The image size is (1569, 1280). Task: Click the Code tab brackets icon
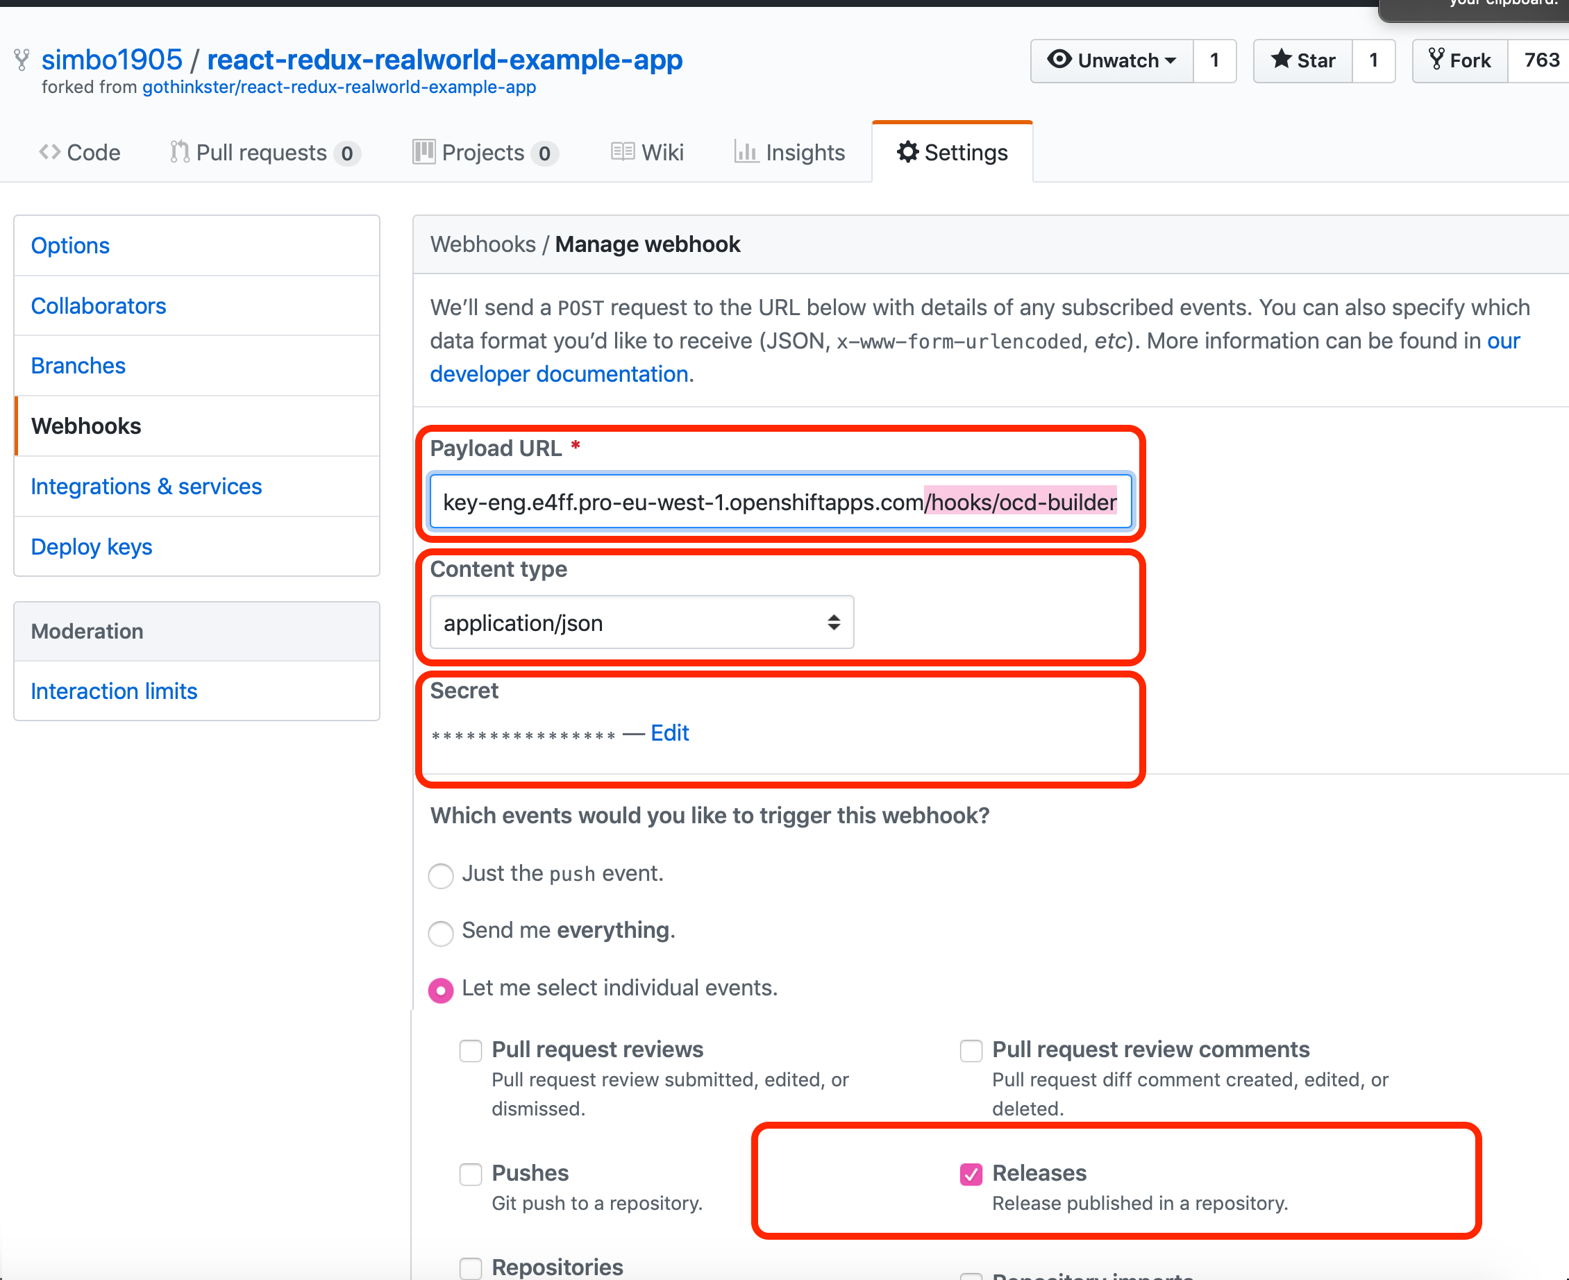point(49,152)
